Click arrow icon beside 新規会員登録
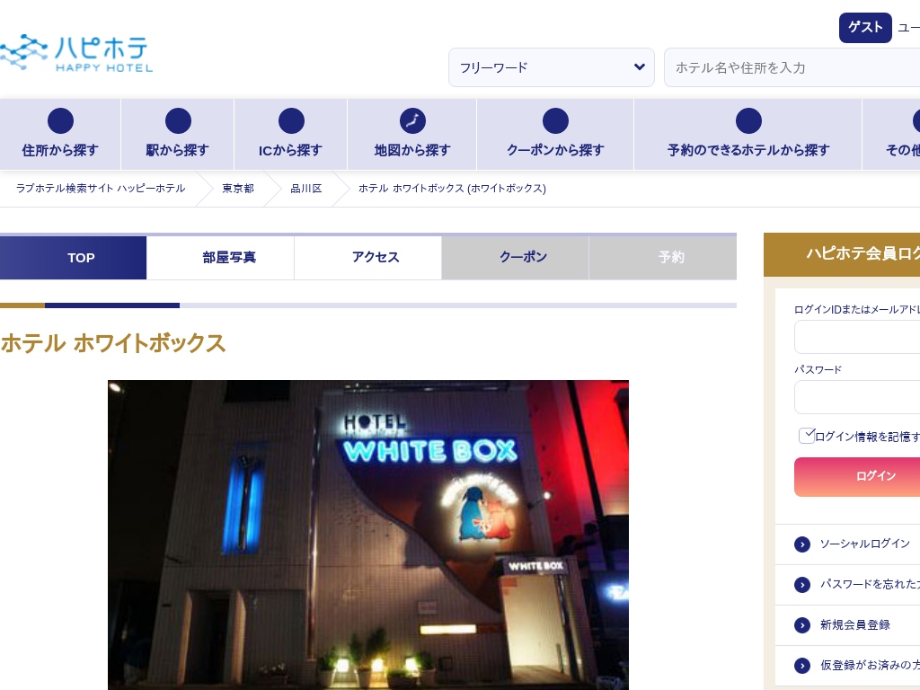 click(x=802, y=625)
